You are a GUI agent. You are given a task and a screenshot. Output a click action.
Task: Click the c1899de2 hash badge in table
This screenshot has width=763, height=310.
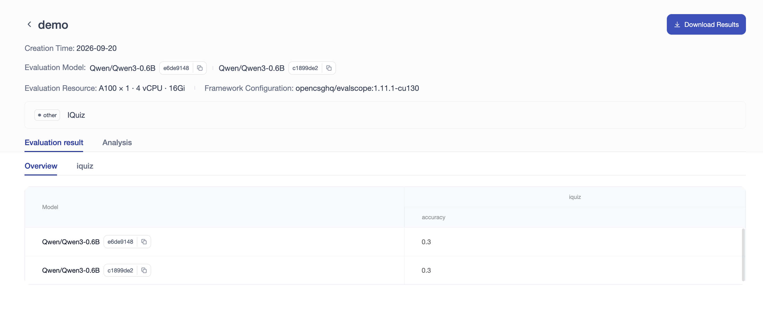pyautogui.click(x=120, y=270)
